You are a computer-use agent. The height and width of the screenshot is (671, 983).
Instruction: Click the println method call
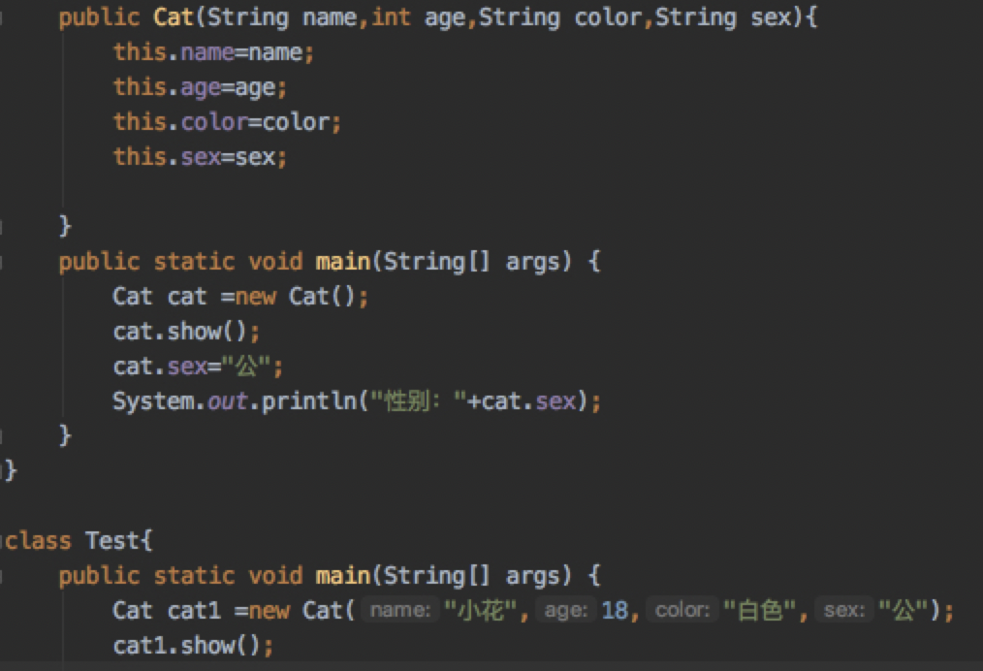[310, 401]
